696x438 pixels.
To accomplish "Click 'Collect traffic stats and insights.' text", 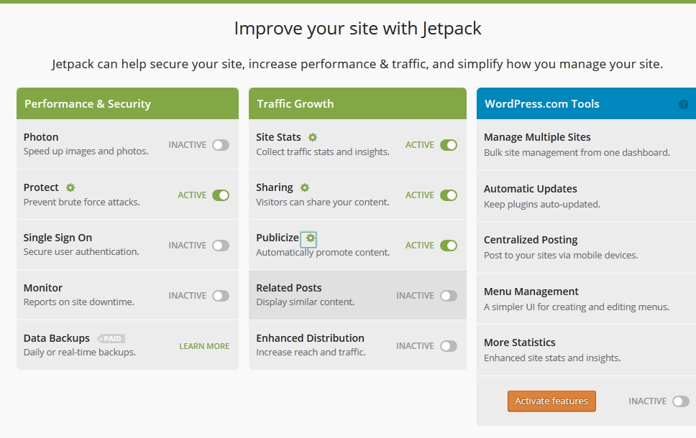I will (x=323, y=152).
